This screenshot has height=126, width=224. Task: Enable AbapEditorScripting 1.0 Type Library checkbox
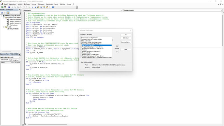tap(81, 47)
